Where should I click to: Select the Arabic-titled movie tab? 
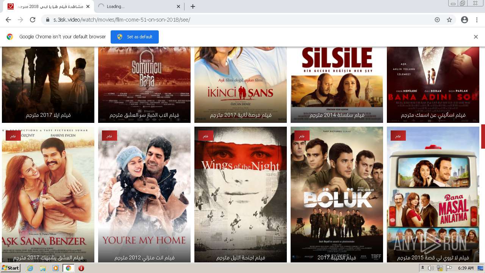tap(48, 6)
